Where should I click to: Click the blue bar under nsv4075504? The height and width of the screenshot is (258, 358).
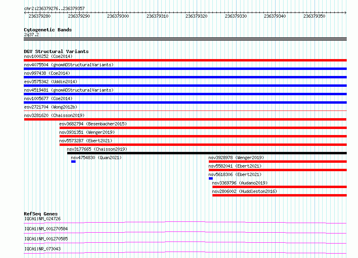185,69
